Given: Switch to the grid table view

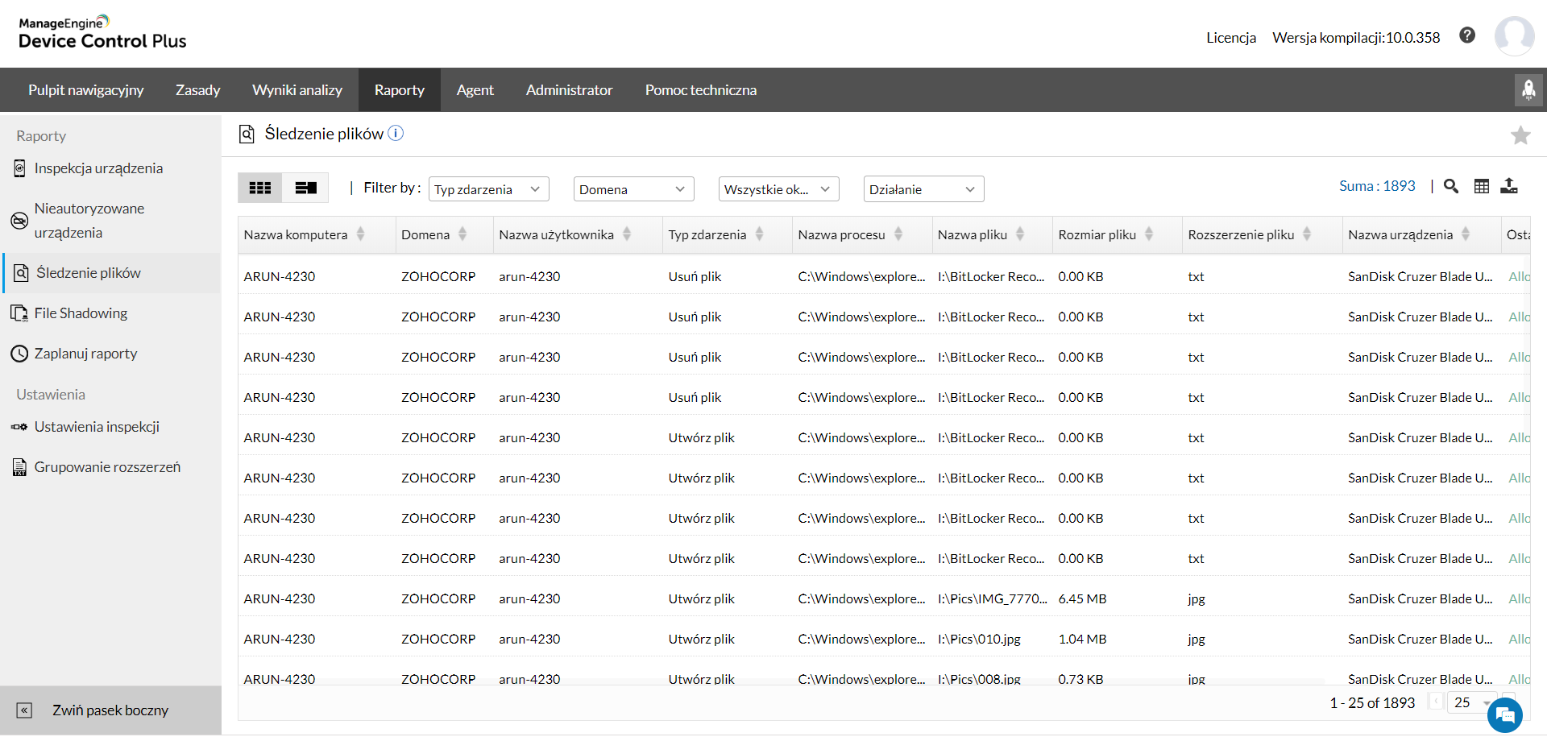Looking at the screenshot, I should 259,188.
